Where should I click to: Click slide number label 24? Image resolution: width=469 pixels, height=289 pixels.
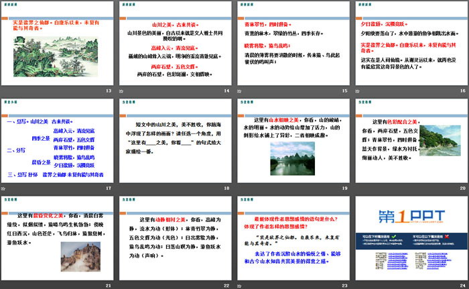463,286
